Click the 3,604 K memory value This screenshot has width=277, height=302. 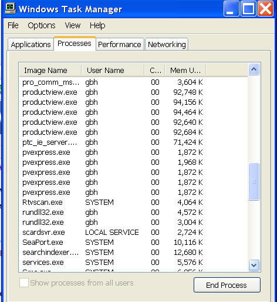(x=190, y=82)
